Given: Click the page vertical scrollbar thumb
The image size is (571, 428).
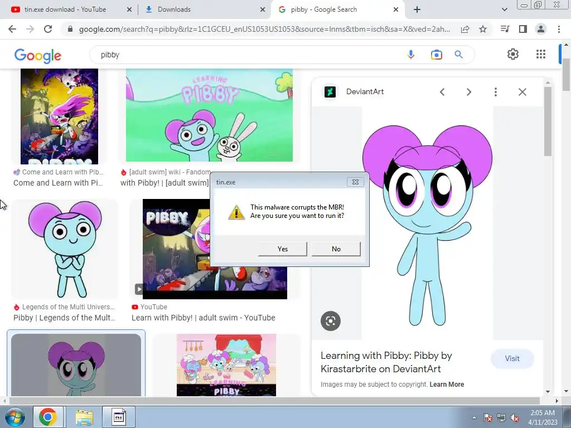Looking at the screenshot, I should [567, 75].
